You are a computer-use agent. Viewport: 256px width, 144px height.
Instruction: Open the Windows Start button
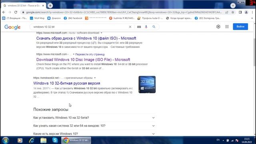(6, 140)
